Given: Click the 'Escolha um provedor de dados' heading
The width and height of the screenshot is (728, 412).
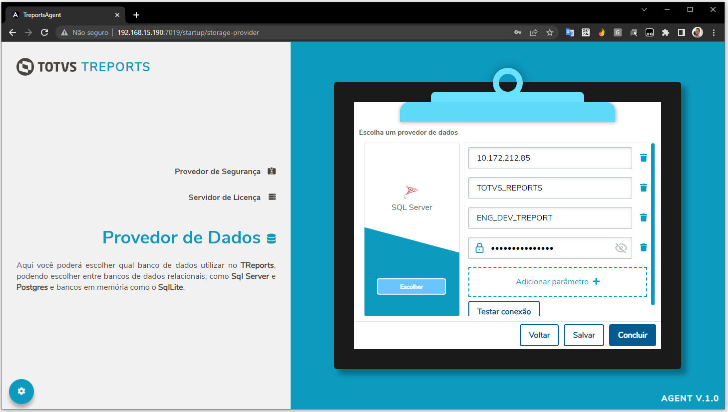Looking at the screenshot, I should (408, 133).
